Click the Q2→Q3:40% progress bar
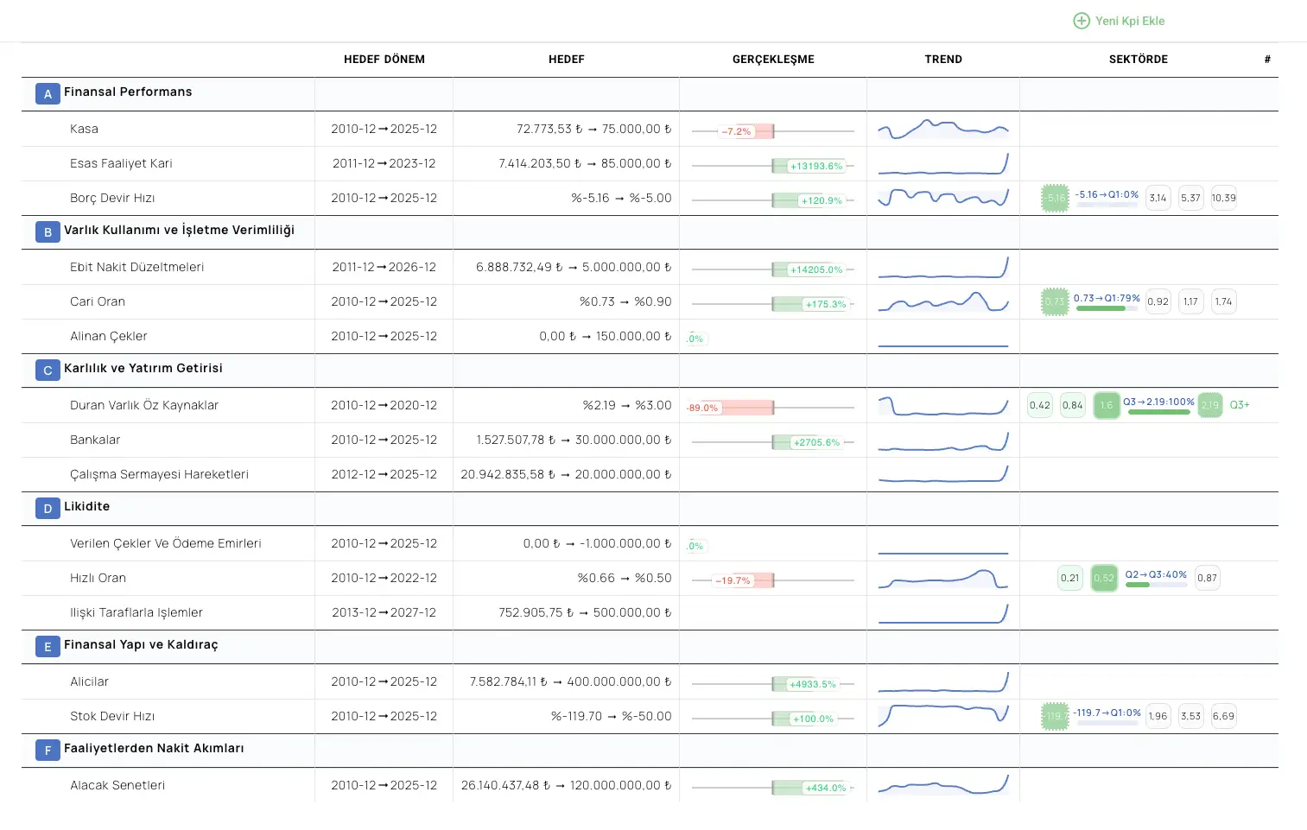 click(1156, 585)
